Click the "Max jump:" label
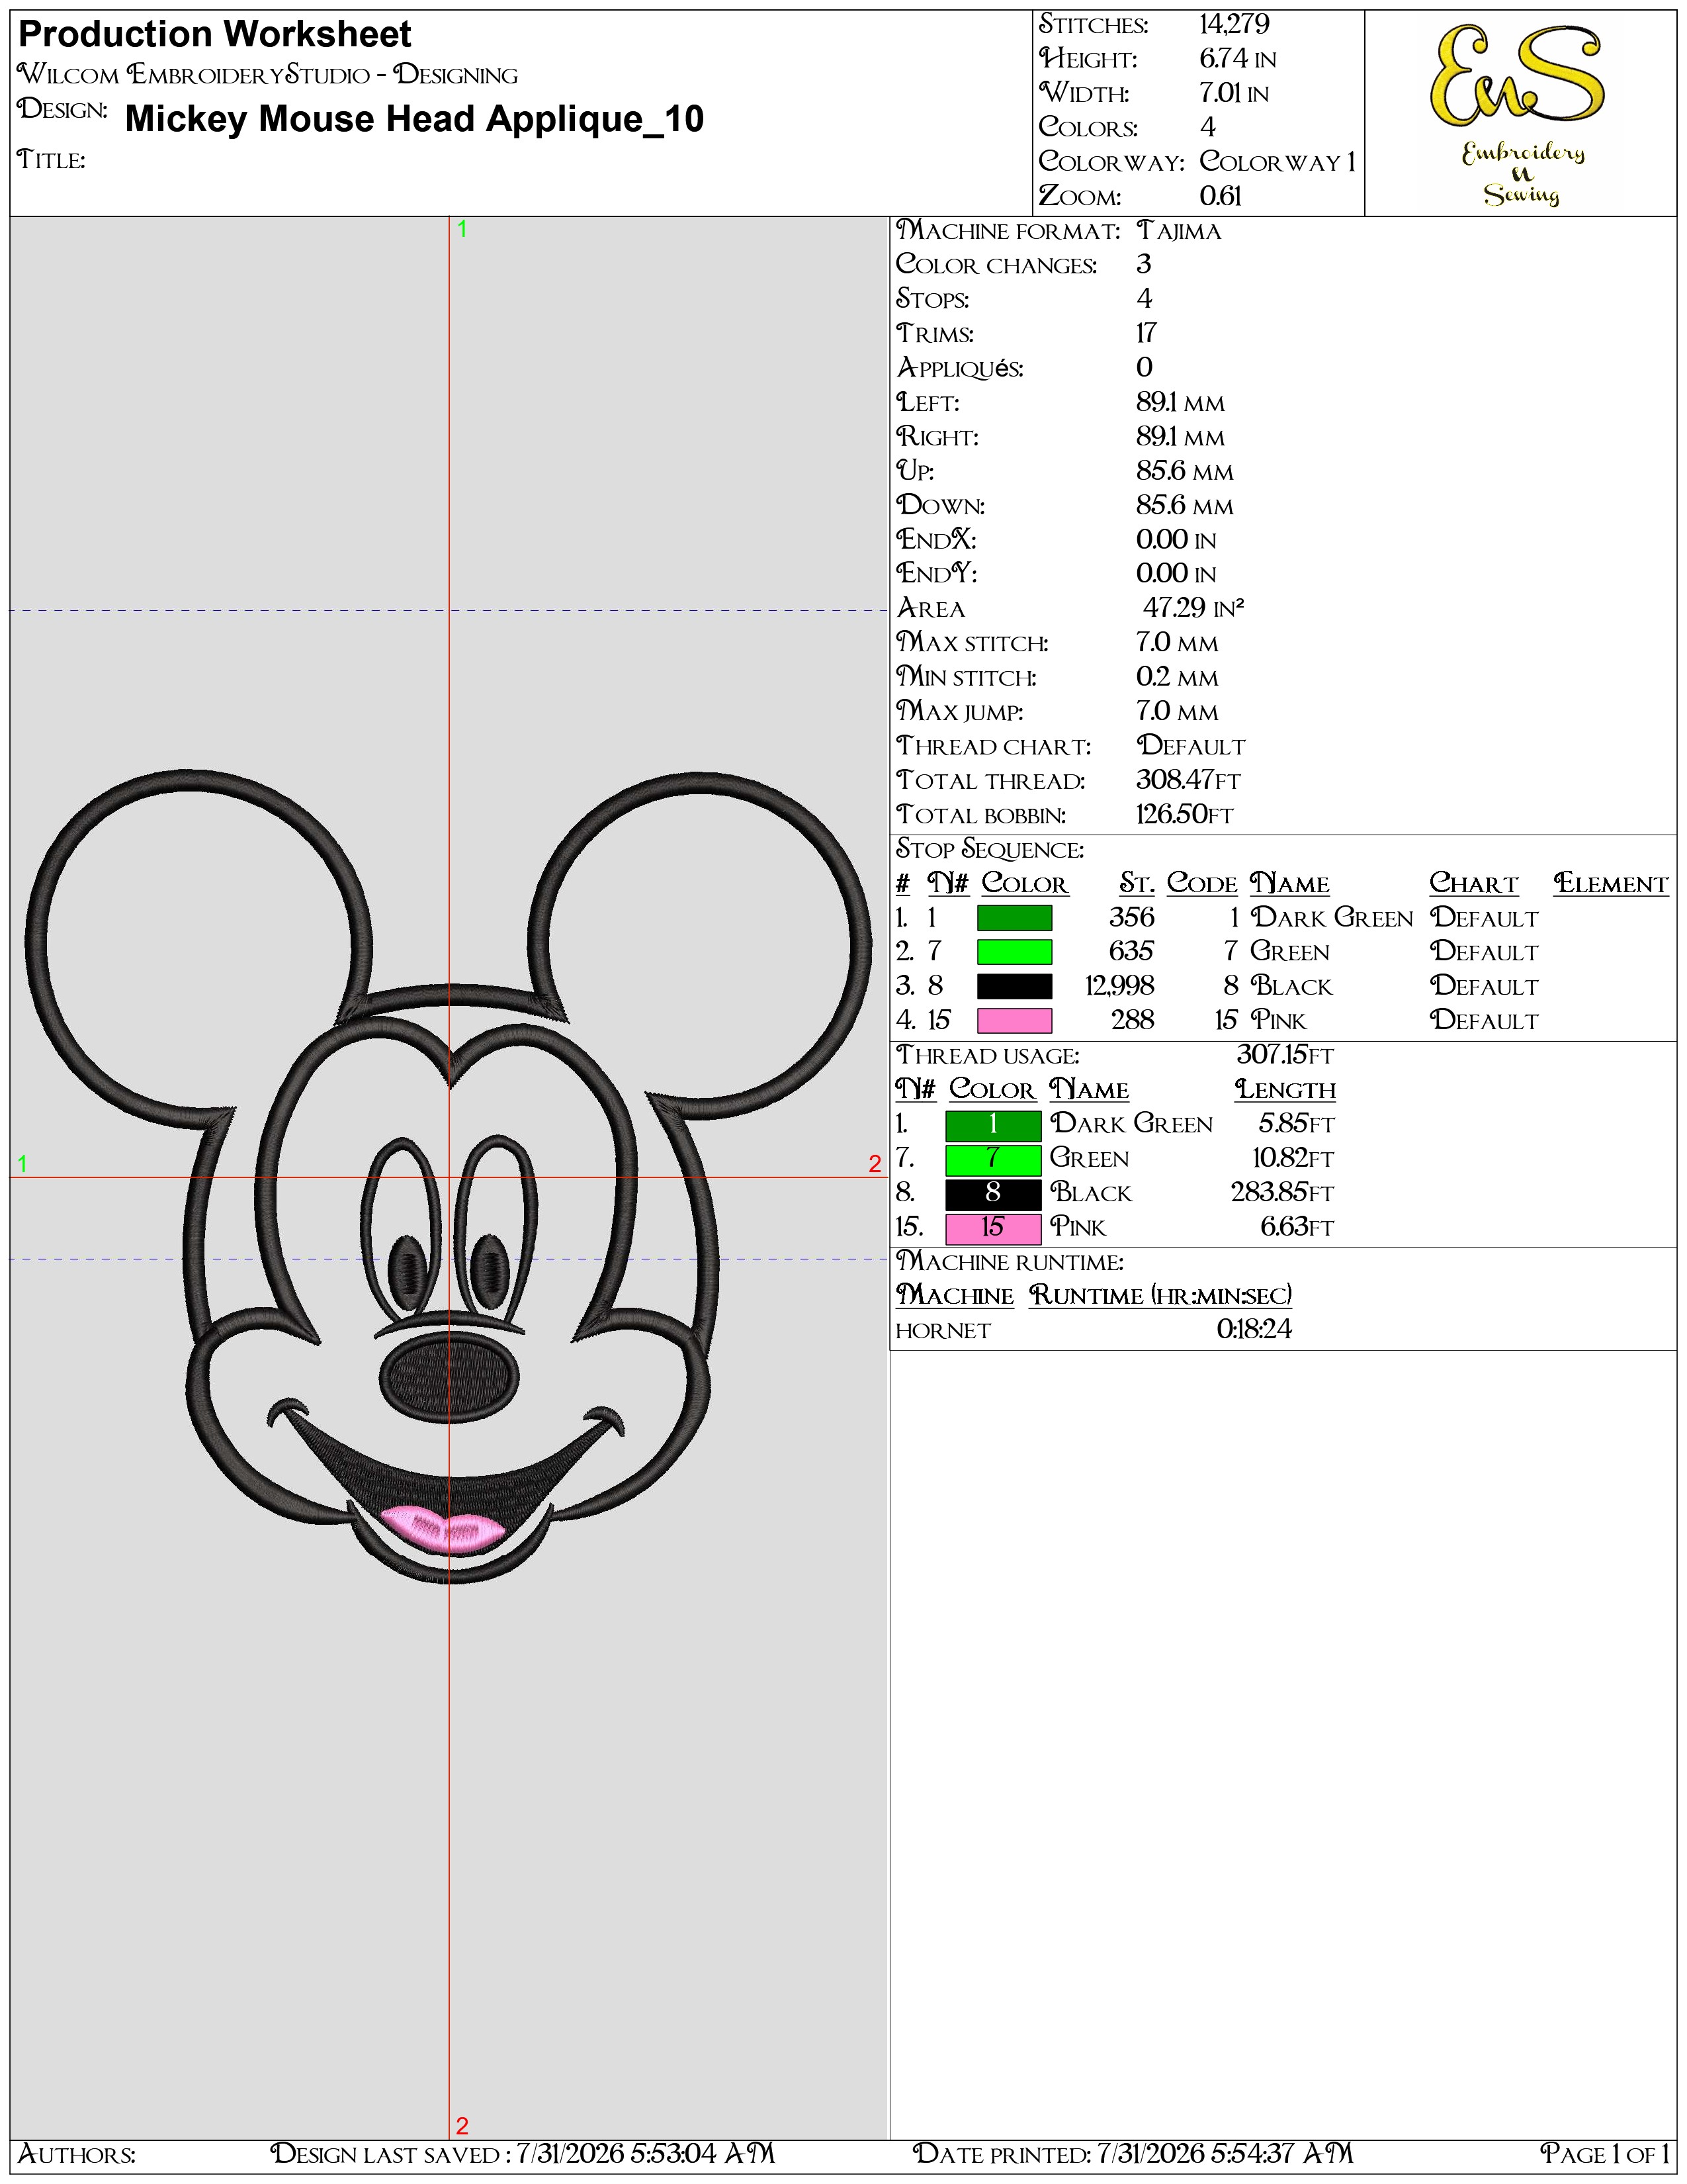The height and width of the screenshot is (2184, 1687). [959, 712]
